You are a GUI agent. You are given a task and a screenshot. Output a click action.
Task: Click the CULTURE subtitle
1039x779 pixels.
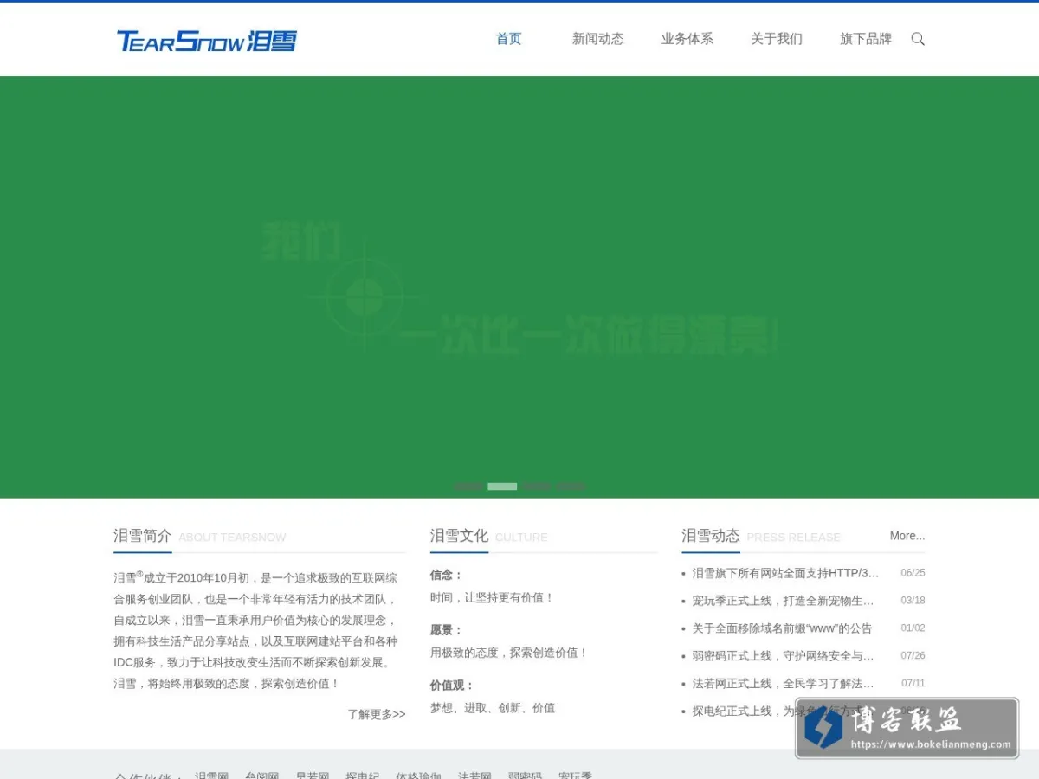[521, 538]
